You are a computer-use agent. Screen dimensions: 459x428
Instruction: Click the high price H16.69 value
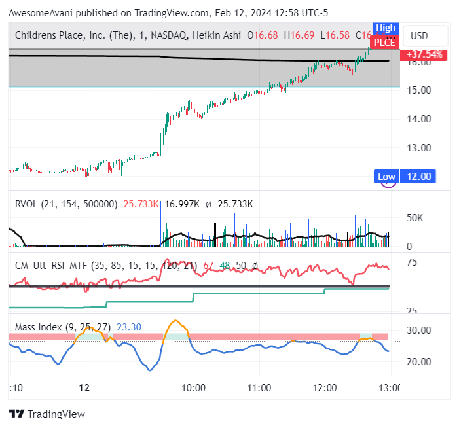point(299,35)
